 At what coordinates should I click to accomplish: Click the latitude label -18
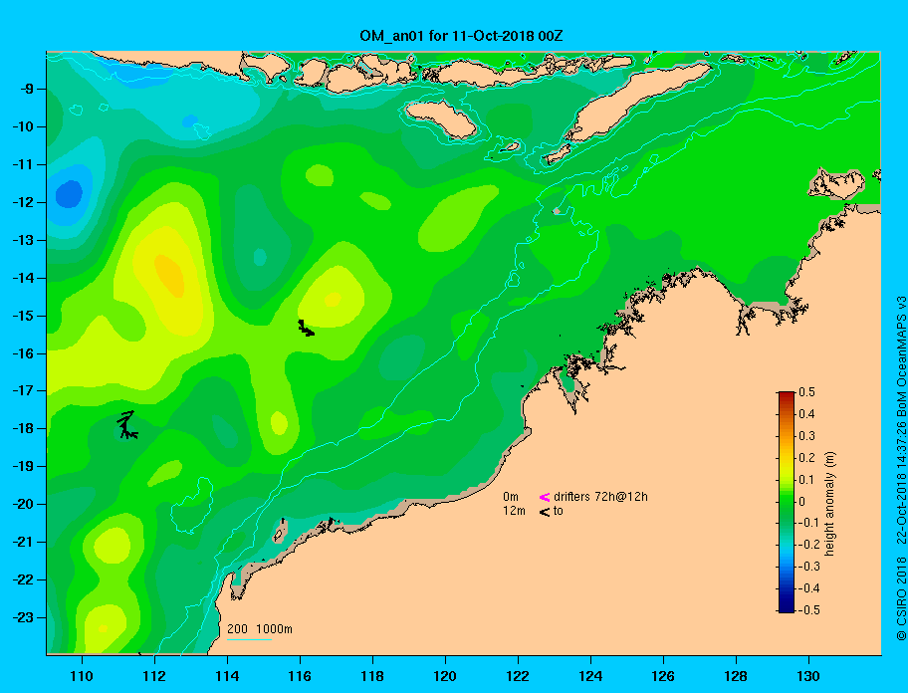click(x=23, y=428)
